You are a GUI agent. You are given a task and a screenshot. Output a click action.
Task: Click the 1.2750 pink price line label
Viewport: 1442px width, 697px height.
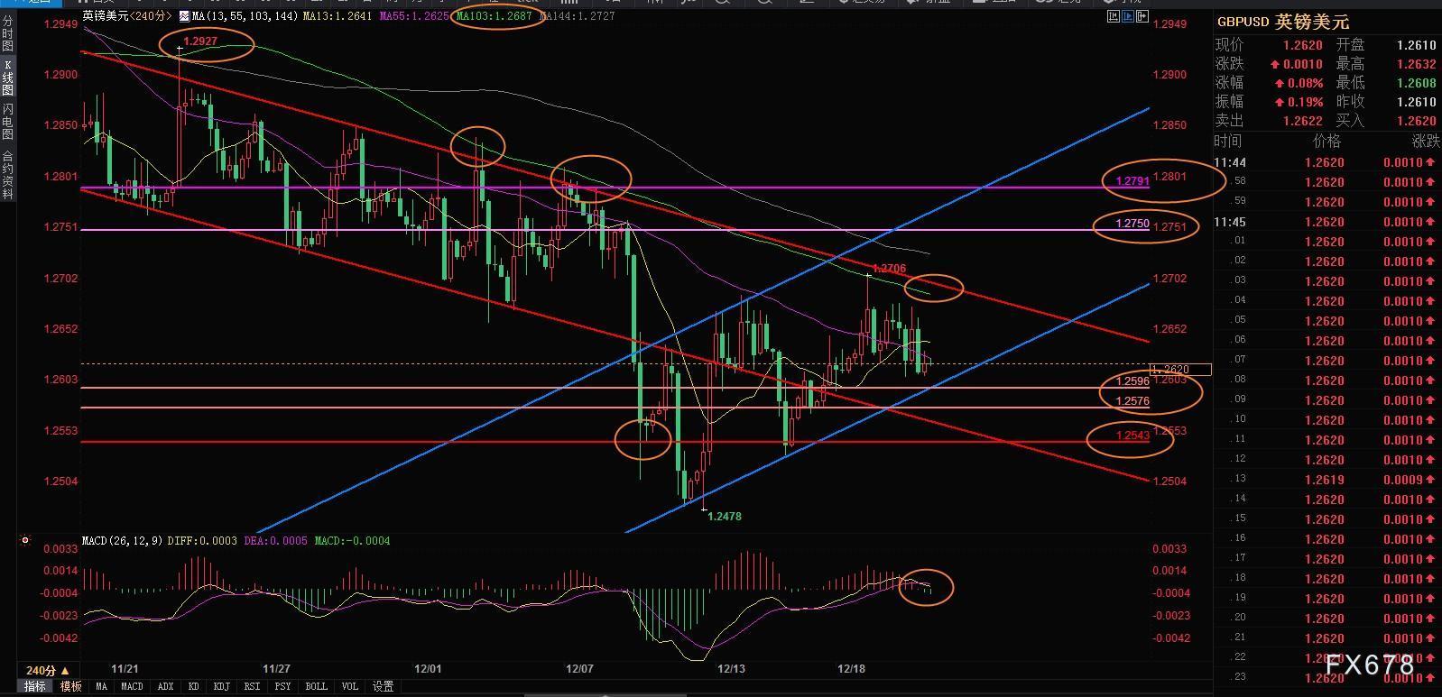(1132, 224)
